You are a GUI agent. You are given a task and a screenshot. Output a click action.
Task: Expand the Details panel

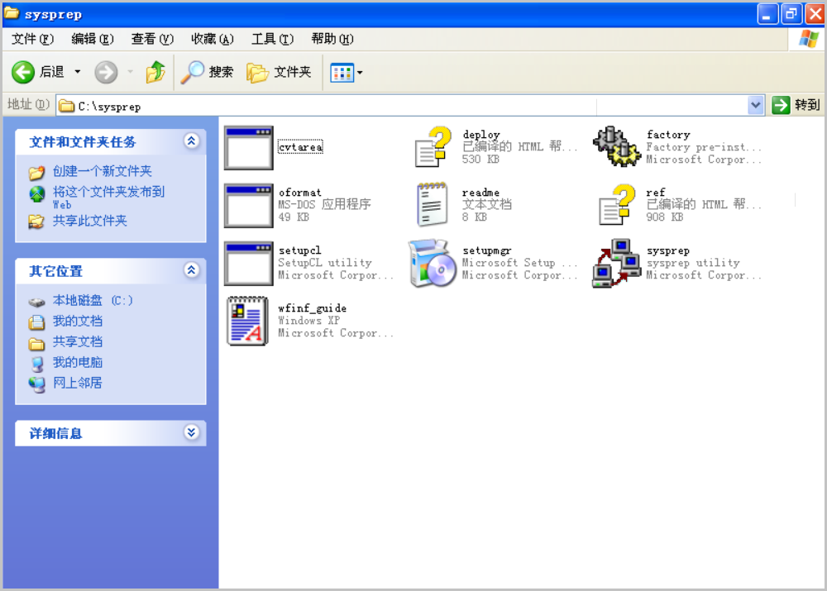[192, 432]
